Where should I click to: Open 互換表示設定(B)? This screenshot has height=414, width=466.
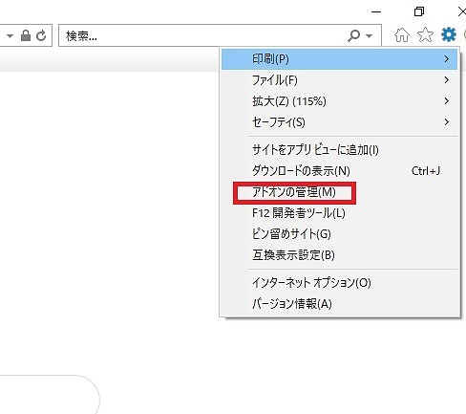click(x=339, y=255)
